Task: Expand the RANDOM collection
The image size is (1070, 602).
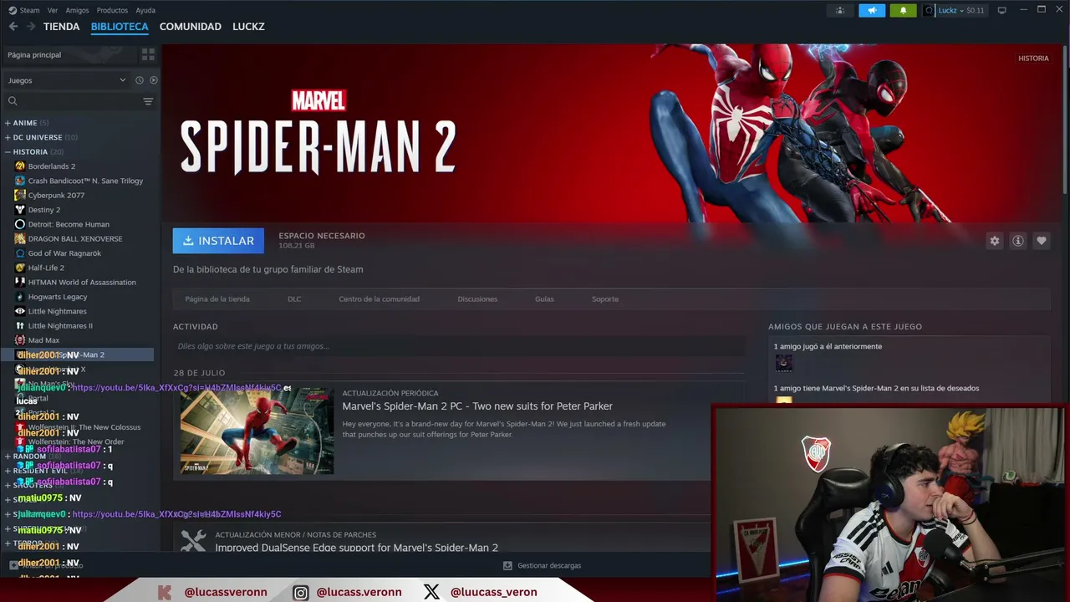Action: tap(8, 457)
